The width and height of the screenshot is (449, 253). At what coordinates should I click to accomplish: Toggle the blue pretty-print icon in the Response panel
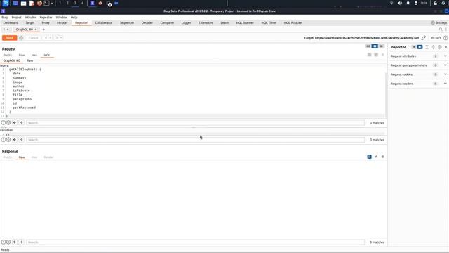pos(370,157)
